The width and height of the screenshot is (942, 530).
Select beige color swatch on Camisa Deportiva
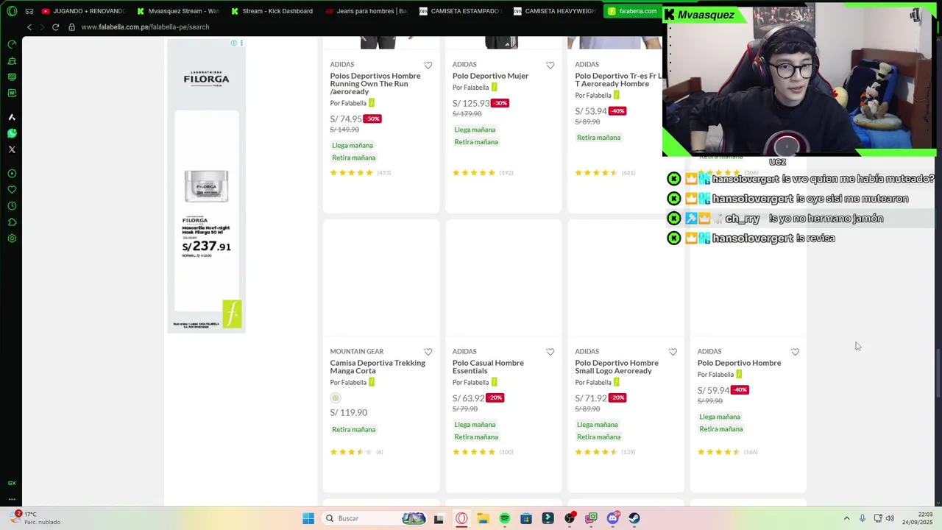(x=336, y=398)
